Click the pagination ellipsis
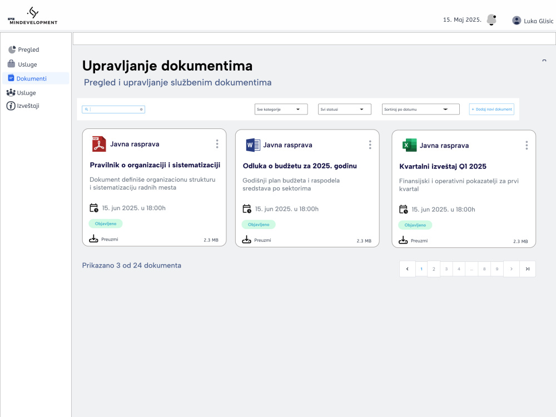556x417 pixels. click(471, 269)
